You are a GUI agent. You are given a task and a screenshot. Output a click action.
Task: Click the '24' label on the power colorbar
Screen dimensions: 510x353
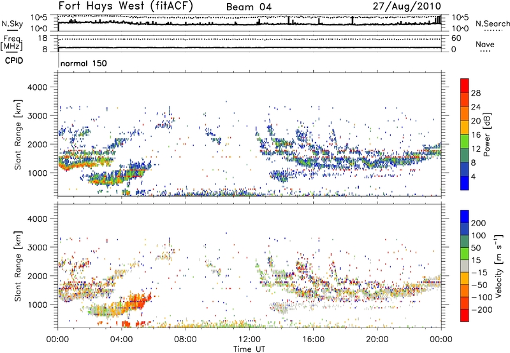pos(476,107)
